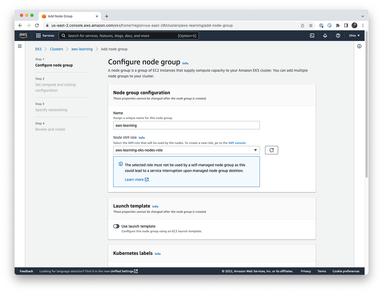Screen dimensions: 383x294
Task: Open the Ohio region dropdown
Action: (x=354, y=36)
